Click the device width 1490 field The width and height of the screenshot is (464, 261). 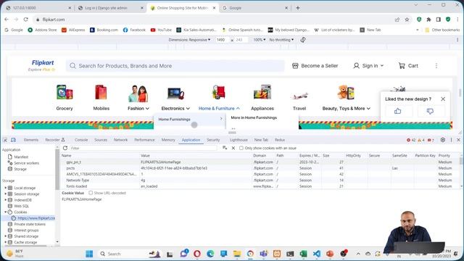[x=222, y=40]
